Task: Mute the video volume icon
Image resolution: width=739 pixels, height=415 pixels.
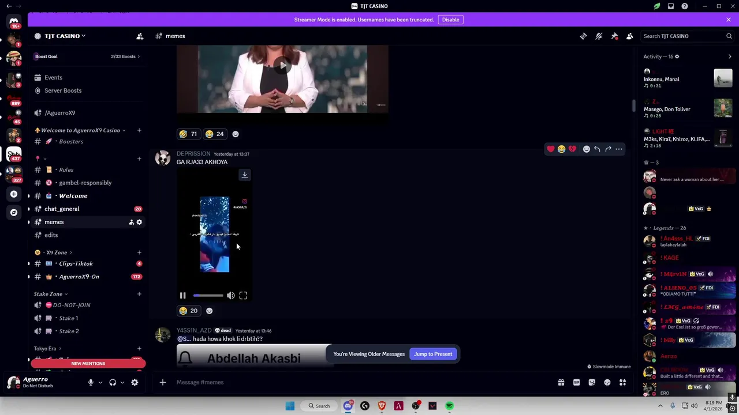Action: tap(230, 296)
